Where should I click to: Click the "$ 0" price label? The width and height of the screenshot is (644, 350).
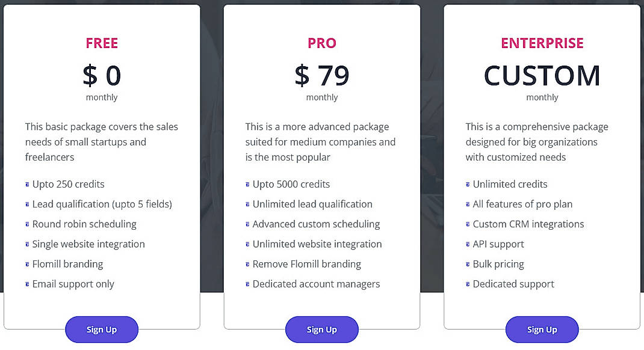click(x=101, y=74)
